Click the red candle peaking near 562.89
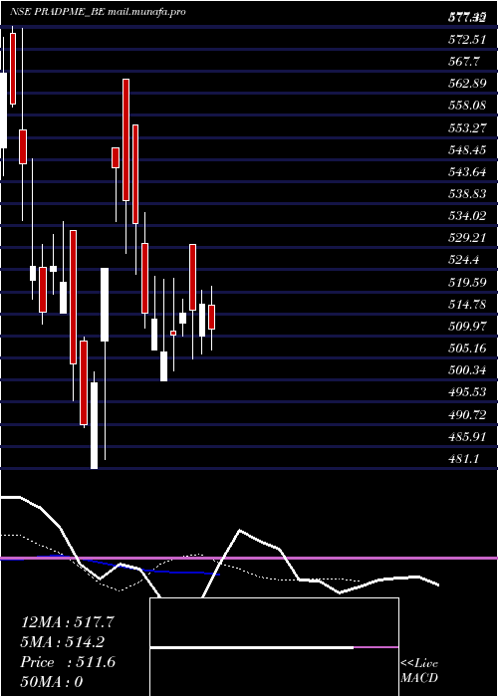This screenshot has height=697, width=498. click(126, 139)
